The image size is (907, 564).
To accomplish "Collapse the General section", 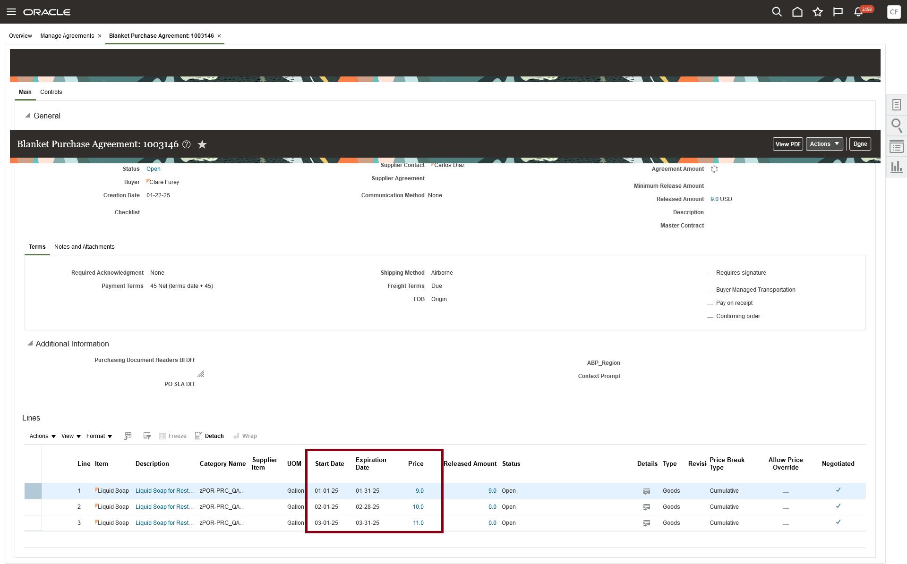I will click(x=28, y=116).
